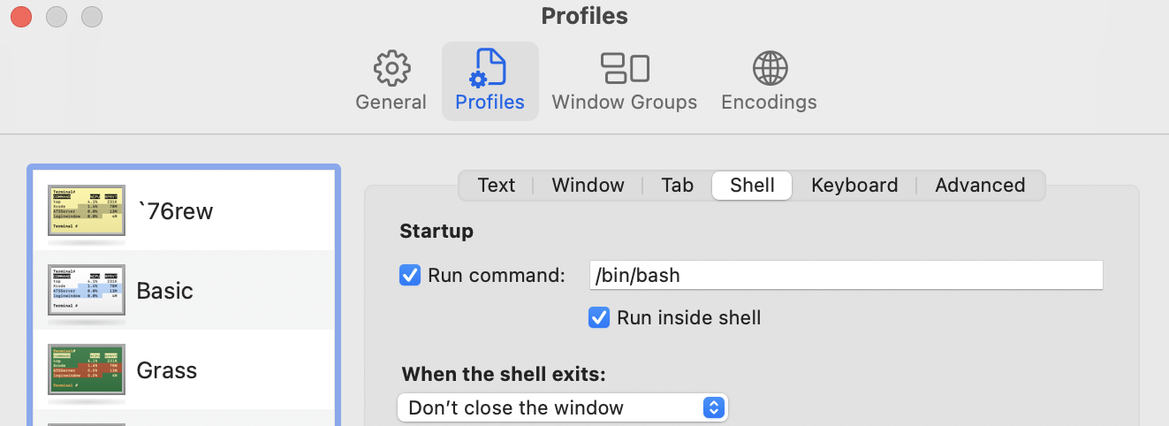Open the shell exits behavior dropdown

click(x=562, y=407)
